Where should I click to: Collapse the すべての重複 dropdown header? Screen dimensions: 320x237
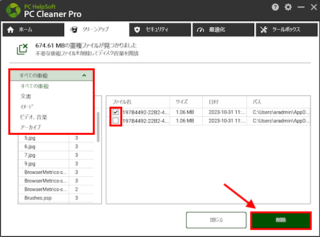click(x=51, y=75)
